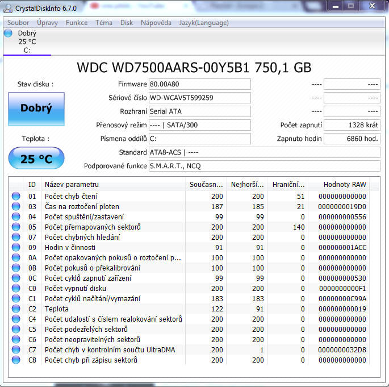Click the Počet zapnutí value 1328 krát
The width and height of the screenshot is (389, 387).
point(352,125)
